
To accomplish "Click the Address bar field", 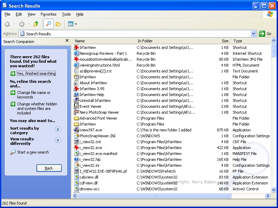I will click(137, 34).
